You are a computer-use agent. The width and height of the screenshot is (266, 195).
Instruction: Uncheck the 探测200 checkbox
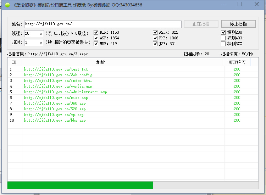tap(223, 32)
